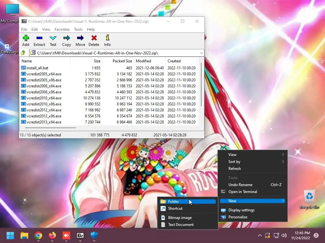The height and width of the screenshot is (243, 325).
Task: Open the File menu in 7-Zip
Action: tap(24, 29)
